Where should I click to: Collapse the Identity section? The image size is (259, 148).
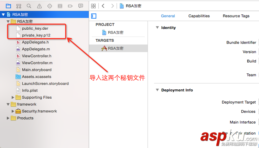pyautogui.click(x=157, y=28)
